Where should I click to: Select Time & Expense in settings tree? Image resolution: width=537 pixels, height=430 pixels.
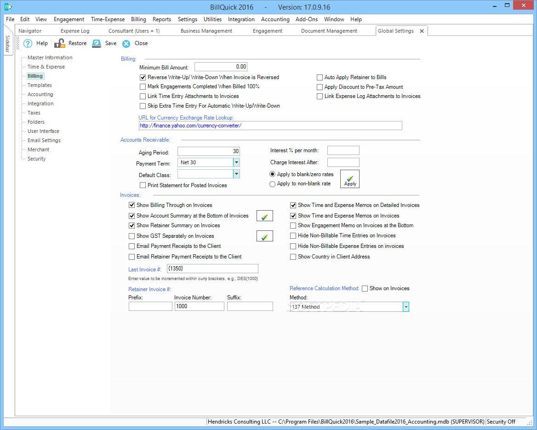(x=46, y=67)
